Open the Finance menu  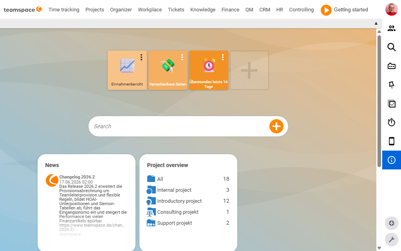coord(230,10)
